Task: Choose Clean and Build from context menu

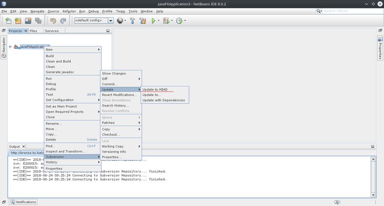Action: point(73,62)
